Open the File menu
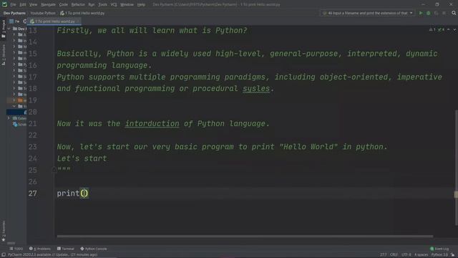The height and width of the screenshot is (258, 458). click(13, 4)
